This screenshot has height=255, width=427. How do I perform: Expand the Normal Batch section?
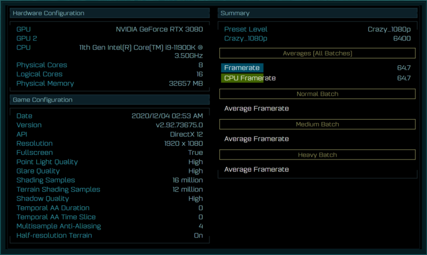coord(317,94)
